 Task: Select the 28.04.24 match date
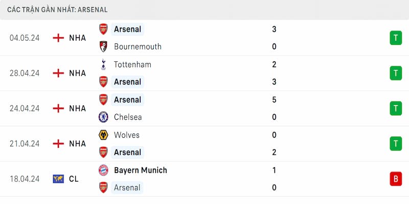tap(25, 73)
